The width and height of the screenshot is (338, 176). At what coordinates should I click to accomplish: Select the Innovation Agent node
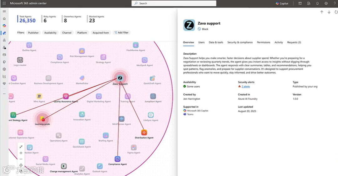pos(82,114)
